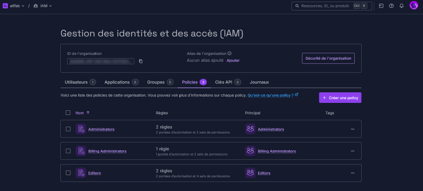Click the Principal column header
Image resolution: width=423 pixels, height=191 pixels.
click(253, 113)
